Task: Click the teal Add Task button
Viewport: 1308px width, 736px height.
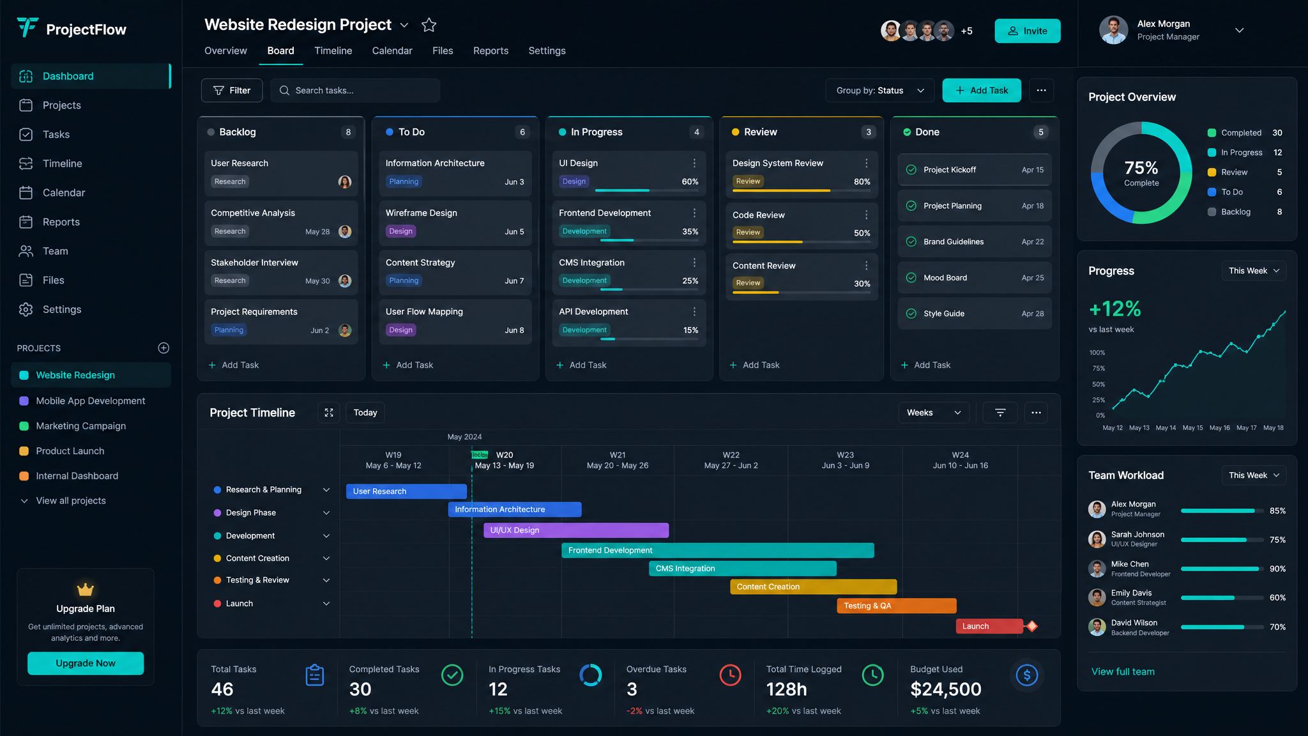Action: (x=982, y=90)
